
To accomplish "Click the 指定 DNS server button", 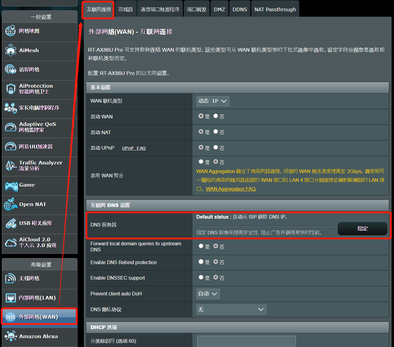I will tap(362, 229).
